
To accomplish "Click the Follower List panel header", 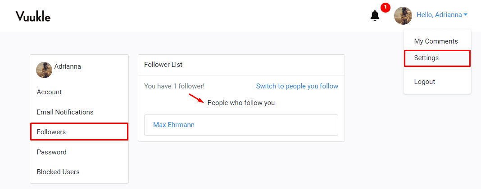I will click(163, 65).
